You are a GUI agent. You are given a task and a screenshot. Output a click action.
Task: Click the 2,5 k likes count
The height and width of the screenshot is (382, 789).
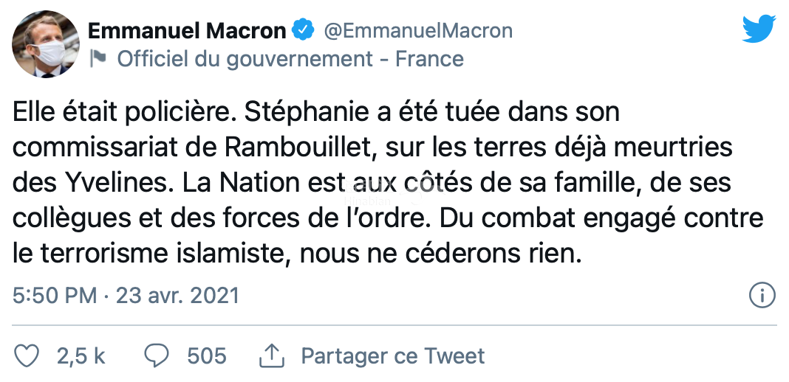(81, 356)
